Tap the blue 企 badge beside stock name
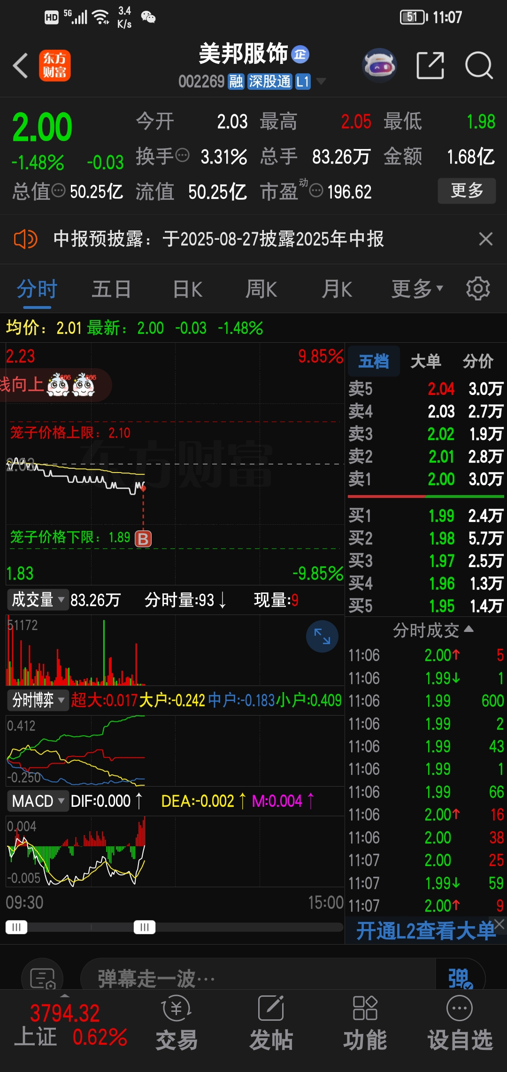Viewport: 507px width, 1072px height. pos(300,55)
